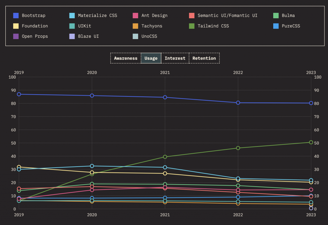The width and height of the screenshot is (328, 225).
Task: Click the Tachyons orange legend swatch
Action: (135, 26)
